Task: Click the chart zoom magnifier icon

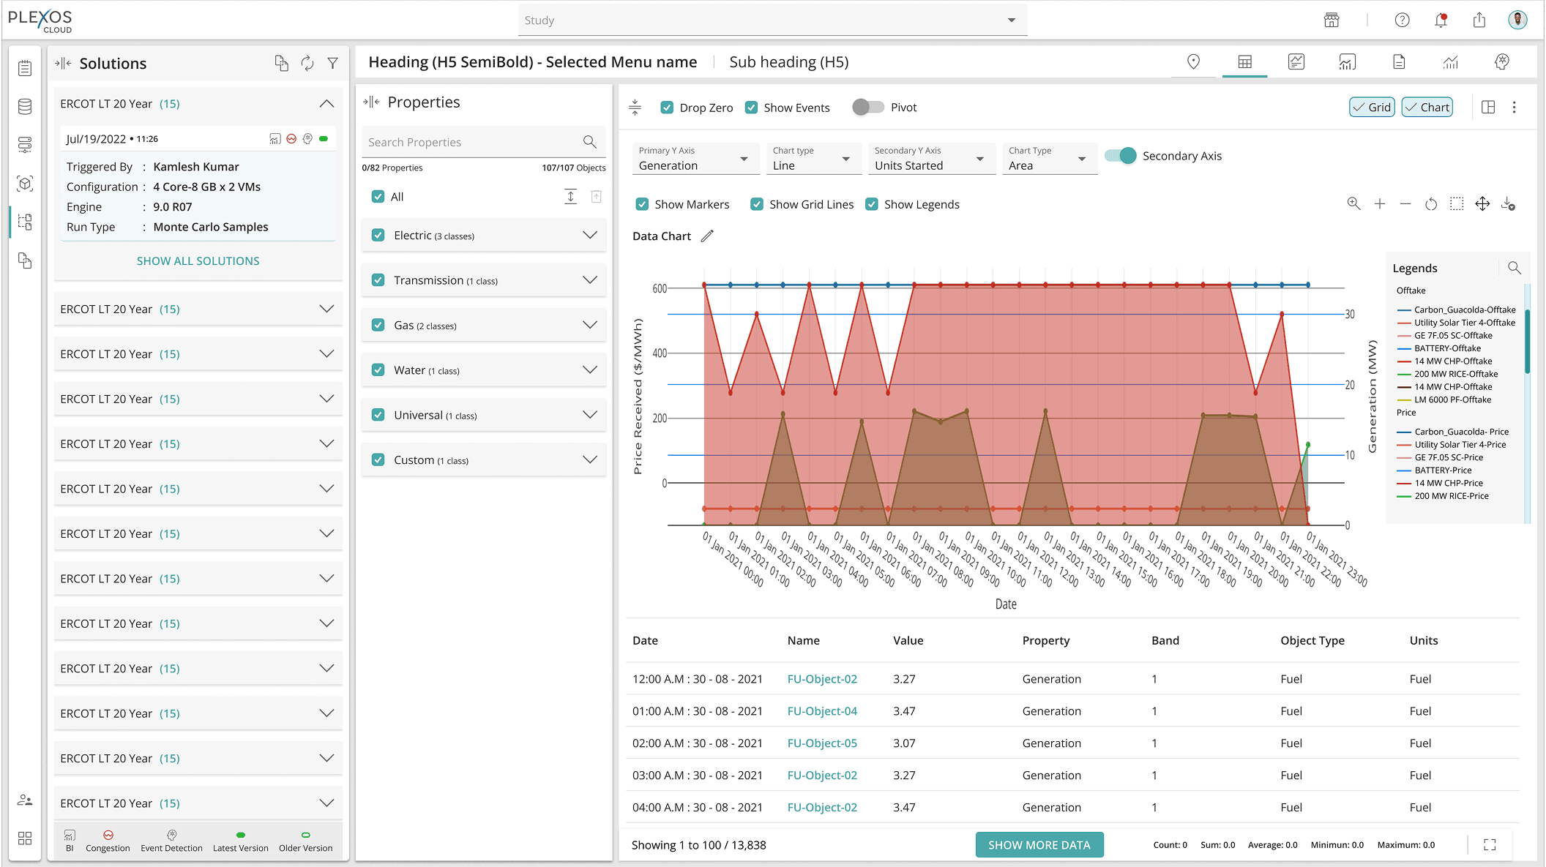Action: 1353,204
